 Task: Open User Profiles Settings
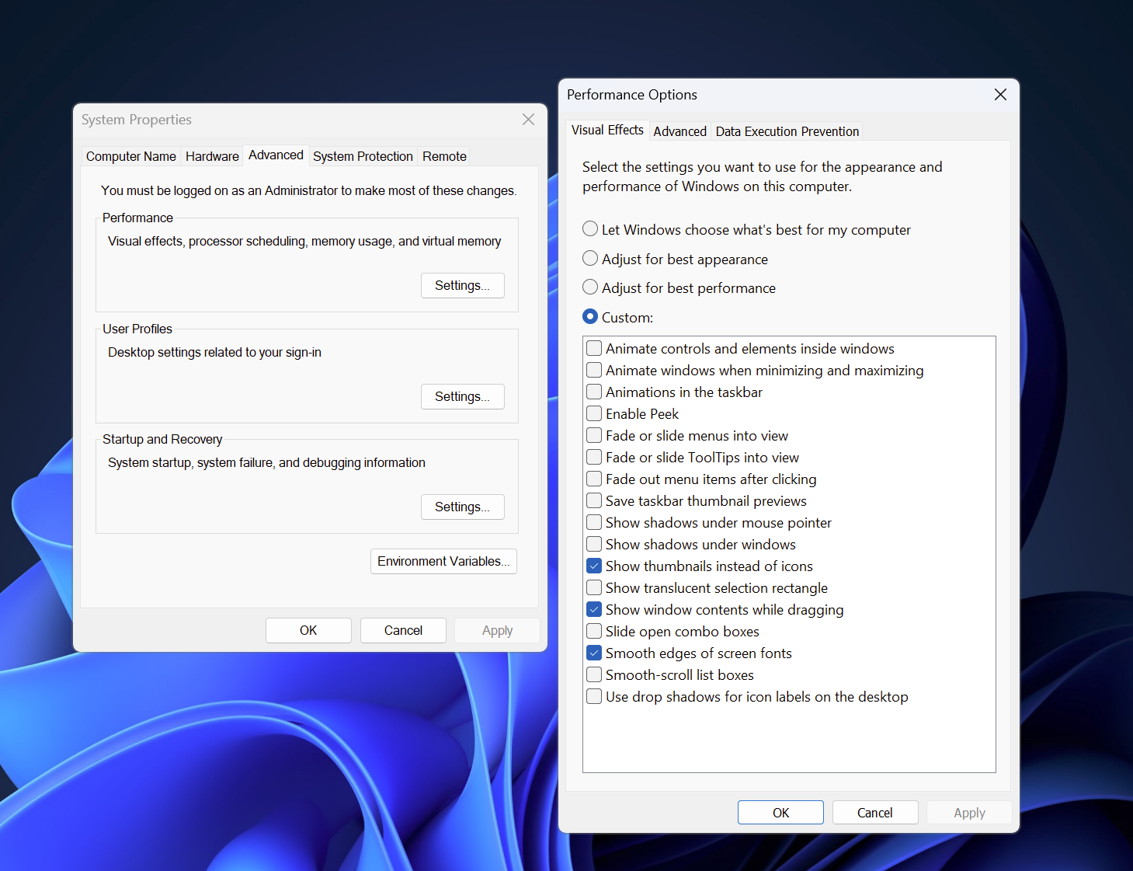[462, 396]
